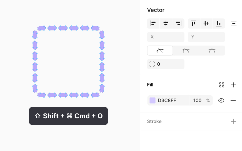Open fill styles via four-dots icon

point(222,85)
